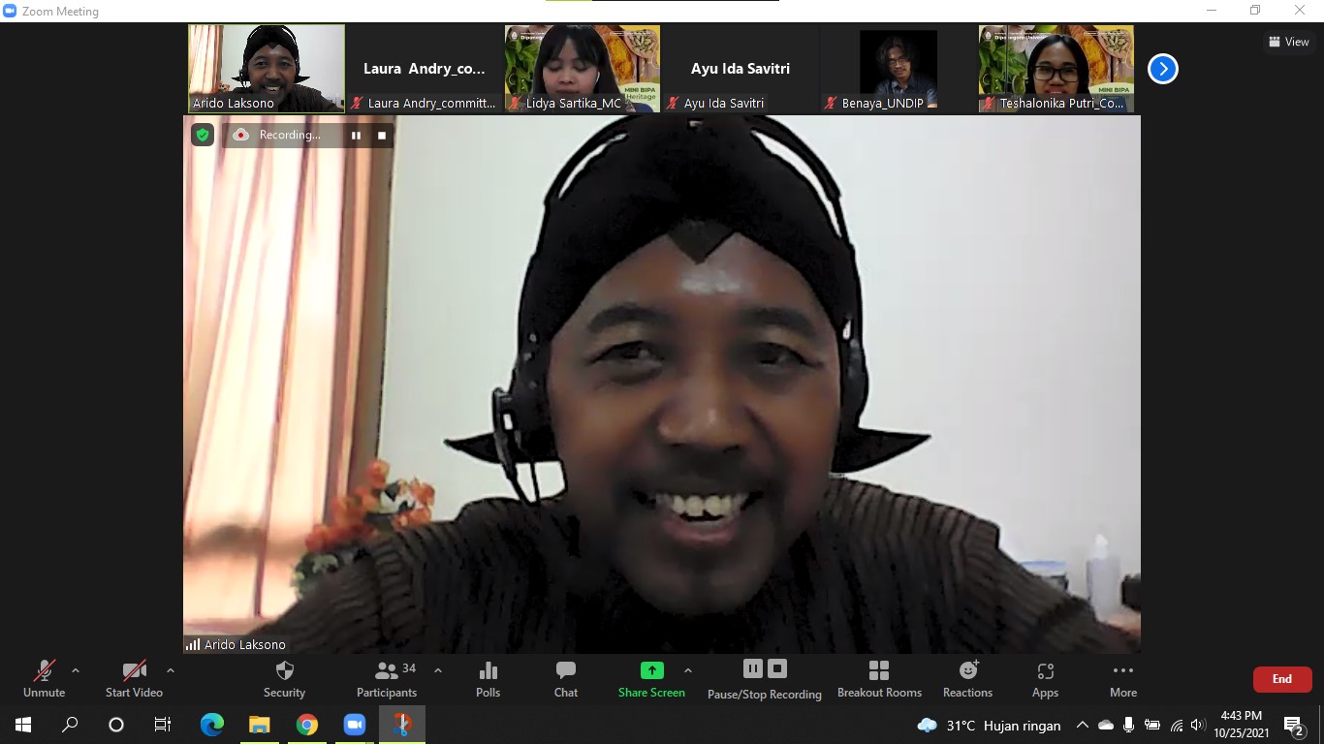Expand share options arrow beside Share Screen
This screenshot has width=1324, height=744.
tap(688, 670)
